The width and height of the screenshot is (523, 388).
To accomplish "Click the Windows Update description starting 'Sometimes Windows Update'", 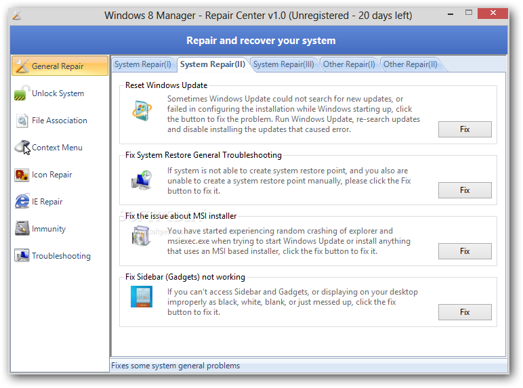I will (x=293, y=114).
